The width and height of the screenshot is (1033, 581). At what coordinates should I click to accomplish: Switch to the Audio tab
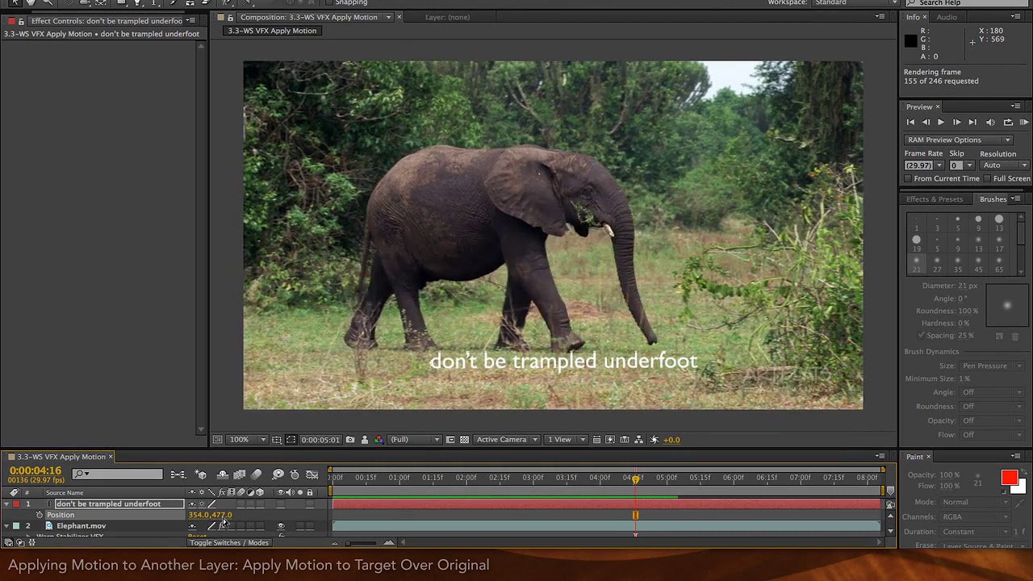[946, 17]
